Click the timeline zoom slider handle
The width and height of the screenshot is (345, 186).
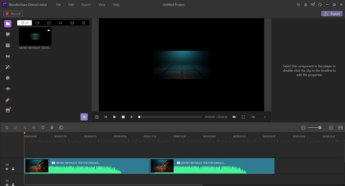tap(320, 128)
